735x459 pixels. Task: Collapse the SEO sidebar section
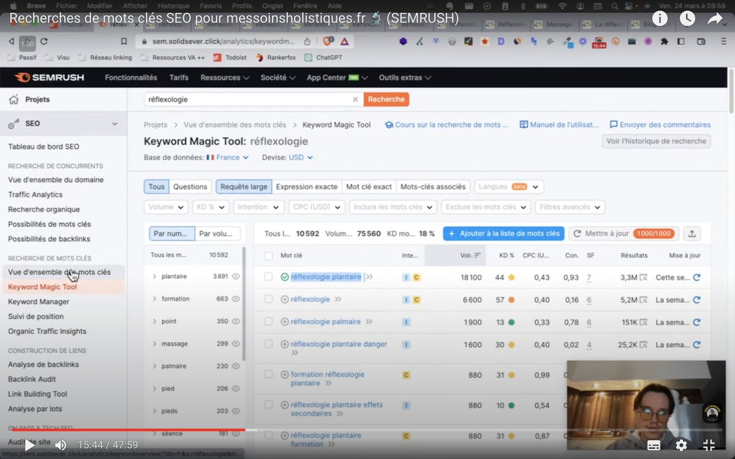[115, 124]
